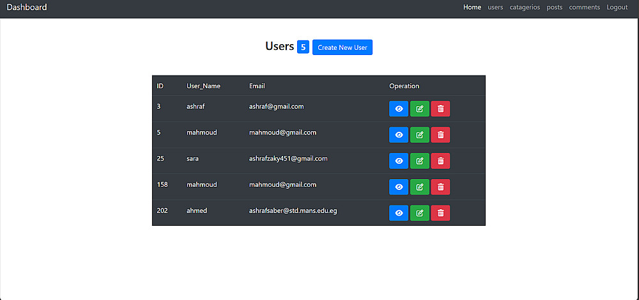Click user name sara cell
This screenshot has height=300, width=639.
click(x=193, y=159)
